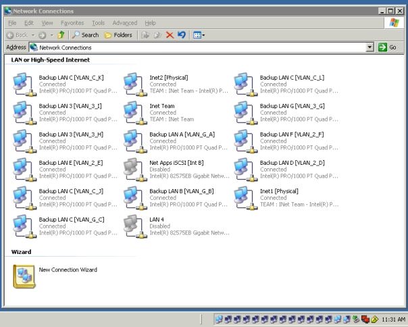
Task: Open the Search pane
Action: coord(85,35)
